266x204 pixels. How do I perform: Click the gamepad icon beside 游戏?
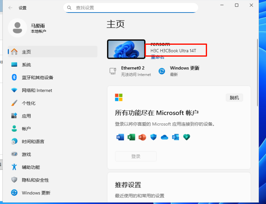14,154
